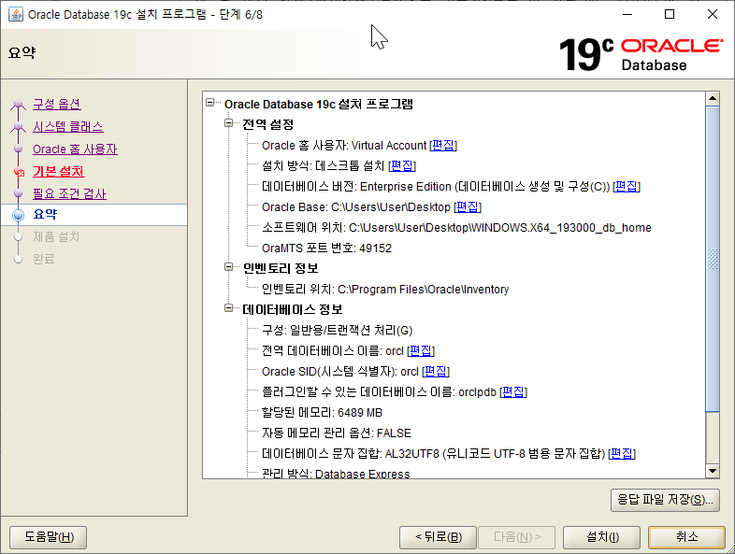Click the 취소 button
This screenshot has width=735, height=554.
coord(686,537)
